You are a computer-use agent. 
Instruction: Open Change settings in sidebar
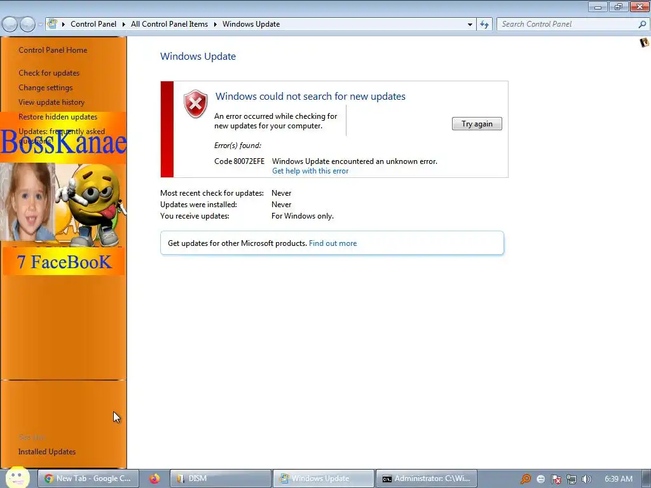(x=46, y=88)
